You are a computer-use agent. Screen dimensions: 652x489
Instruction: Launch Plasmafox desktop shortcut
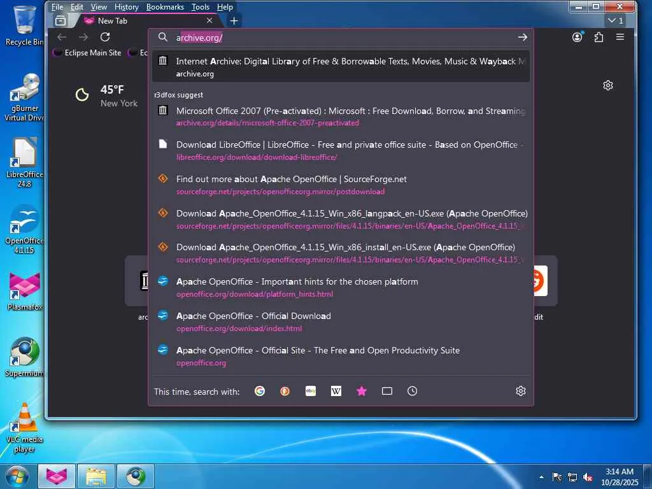(24, 291)
